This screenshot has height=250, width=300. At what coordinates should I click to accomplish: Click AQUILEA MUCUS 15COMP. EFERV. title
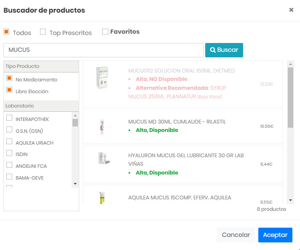(179, 198)
